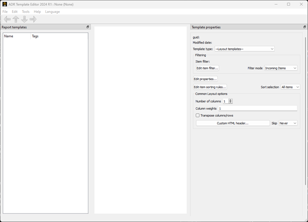This screenshot has height=222, width=308.
Task: Undock the Report templates panel
Action: tap(88, 27)
